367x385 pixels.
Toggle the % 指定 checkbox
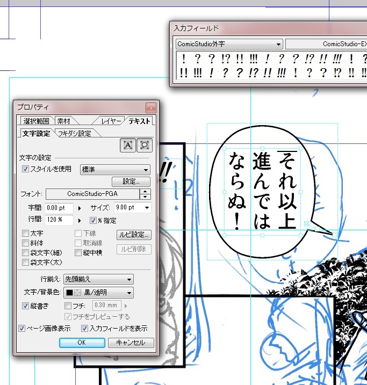click(x=93, y=220)
